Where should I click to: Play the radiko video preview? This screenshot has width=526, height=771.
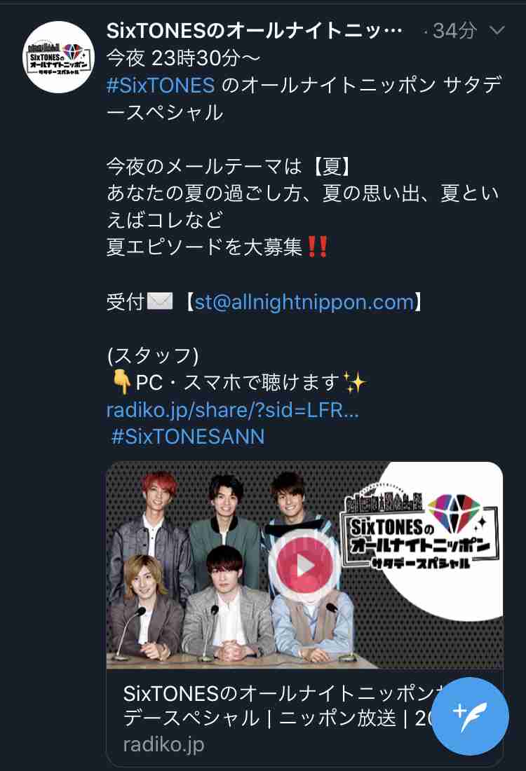pos(304,566)
